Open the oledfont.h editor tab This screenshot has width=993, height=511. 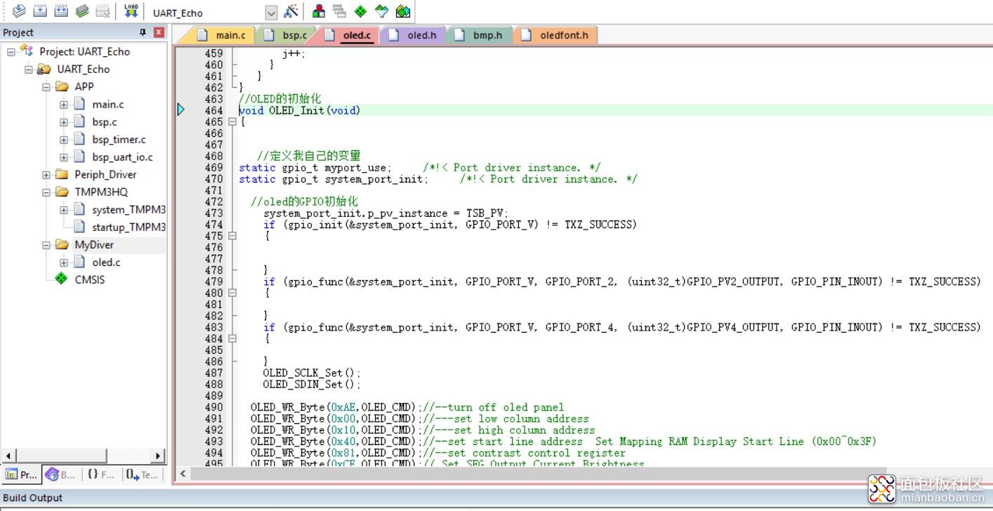[555, 35]
